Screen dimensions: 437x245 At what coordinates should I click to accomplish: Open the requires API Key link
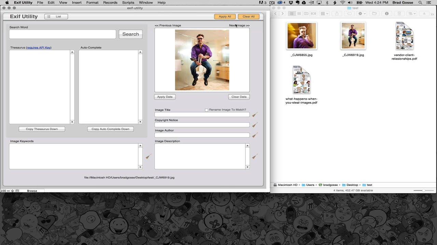[x=39, y=48]
